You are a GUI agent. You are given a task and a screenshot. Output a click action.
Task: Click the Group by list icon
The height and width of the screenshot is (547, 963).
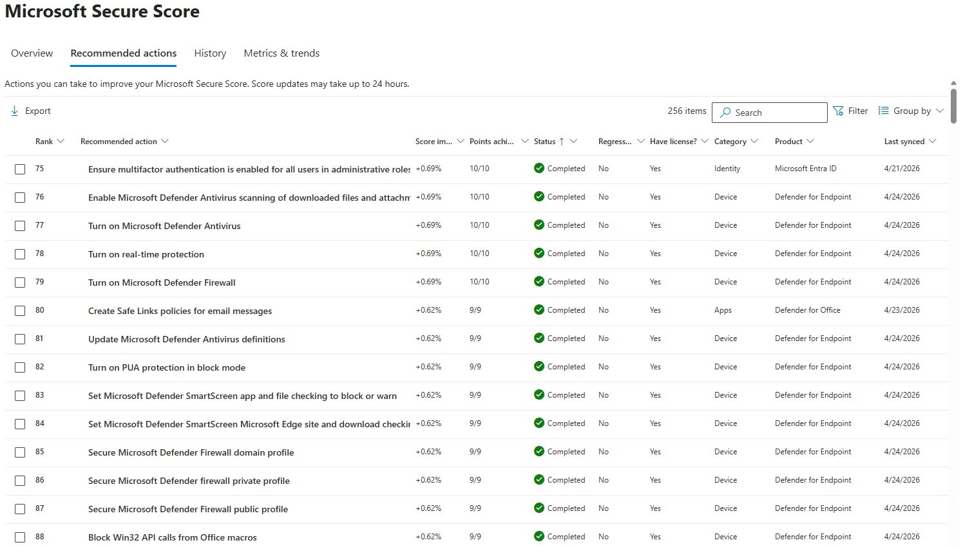(x=884, y=111)
